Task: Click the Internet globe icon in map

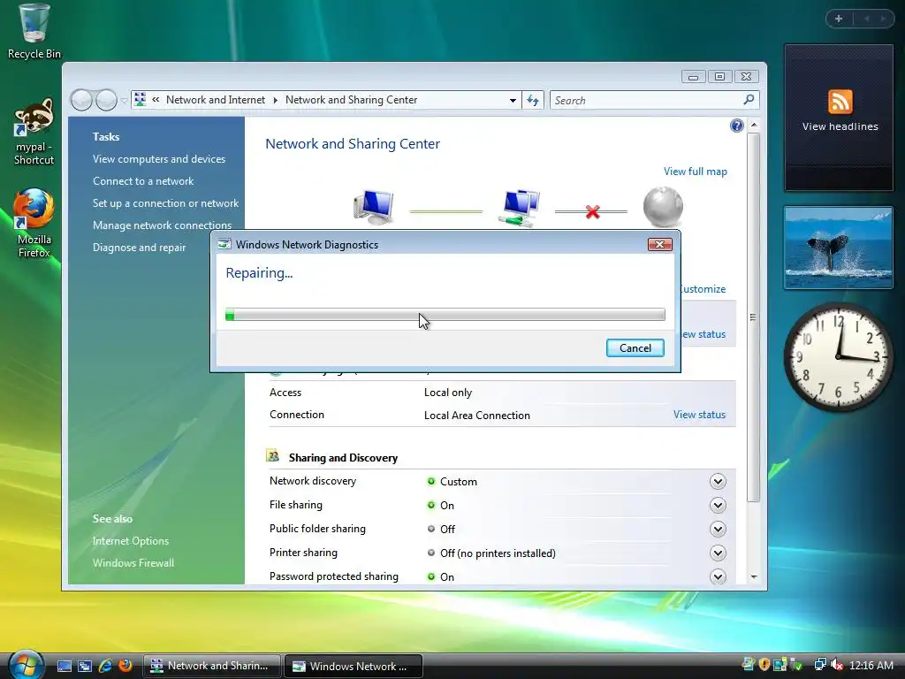Action: point(663,207)
